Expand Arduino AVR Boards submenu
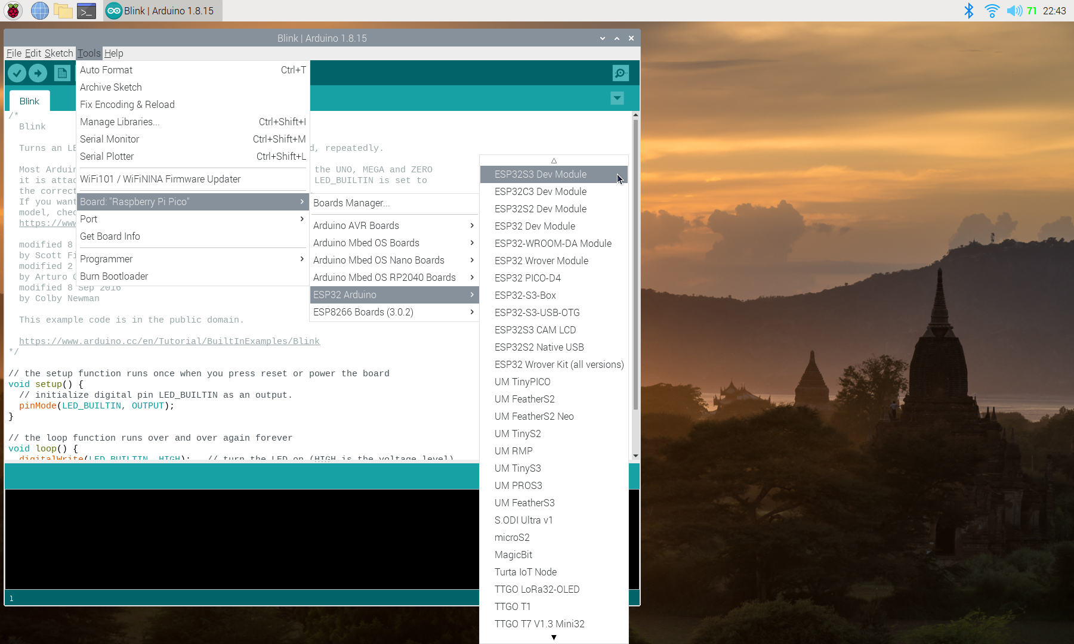 tap(394, 225)
